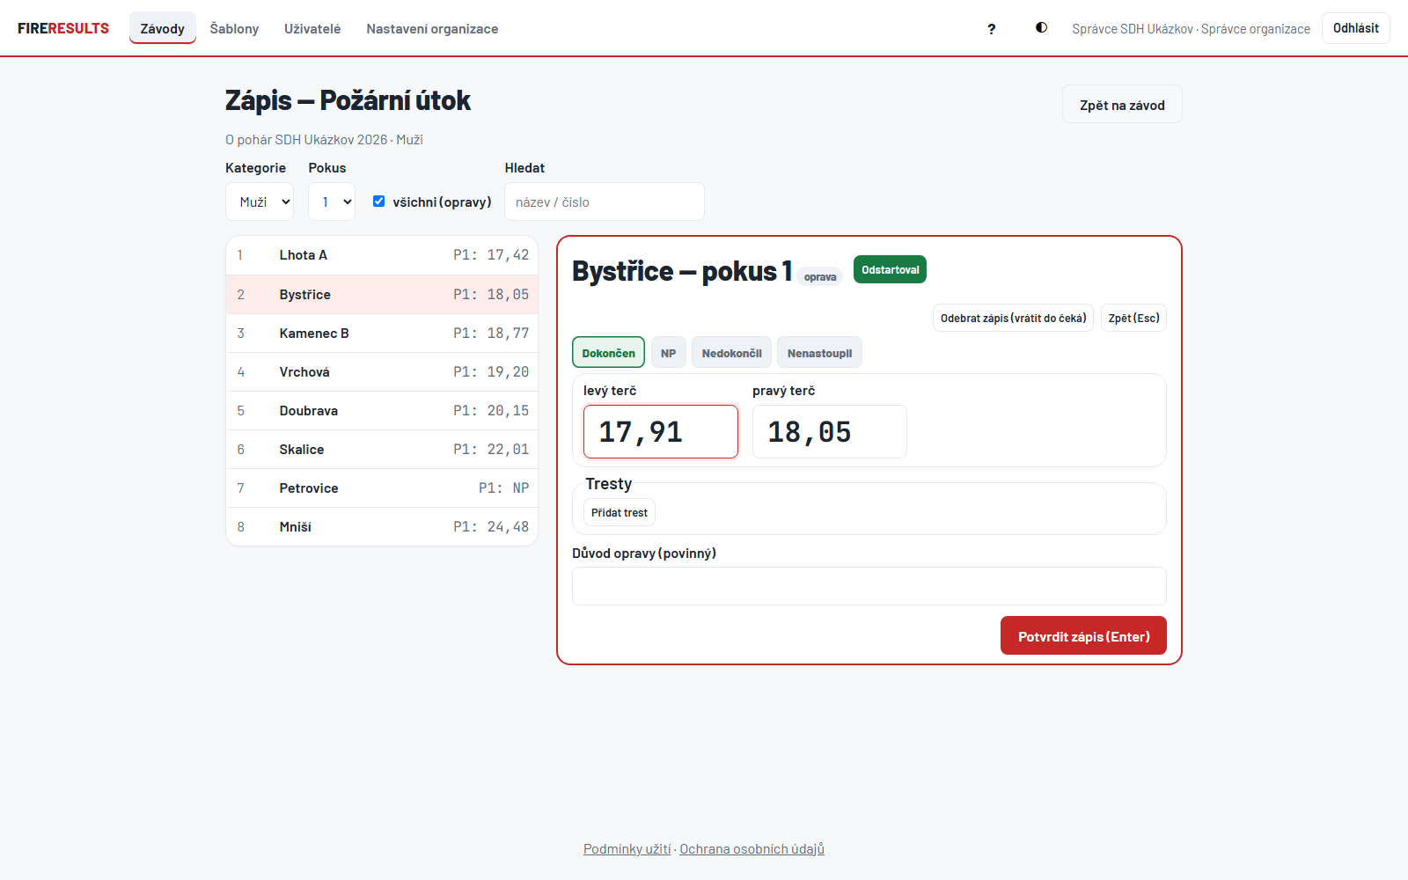The width and height of the screenshot is (1408, 880).
Task: Click the Odstartoval status badge
Action: click(890, 269)
